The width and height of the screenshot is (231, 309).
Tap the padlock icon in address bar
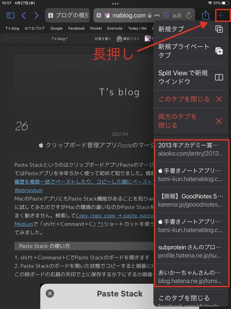coord(150,15)
